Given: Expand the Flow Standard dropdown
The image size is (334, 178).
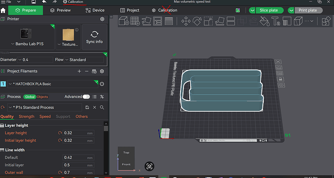Looking at the screenshot, I should click(84, 60).
